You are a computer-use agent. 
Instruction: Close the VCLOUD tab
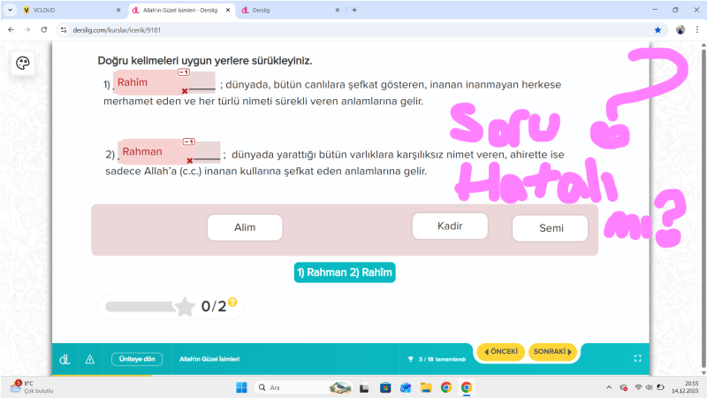tap(118, 10)
